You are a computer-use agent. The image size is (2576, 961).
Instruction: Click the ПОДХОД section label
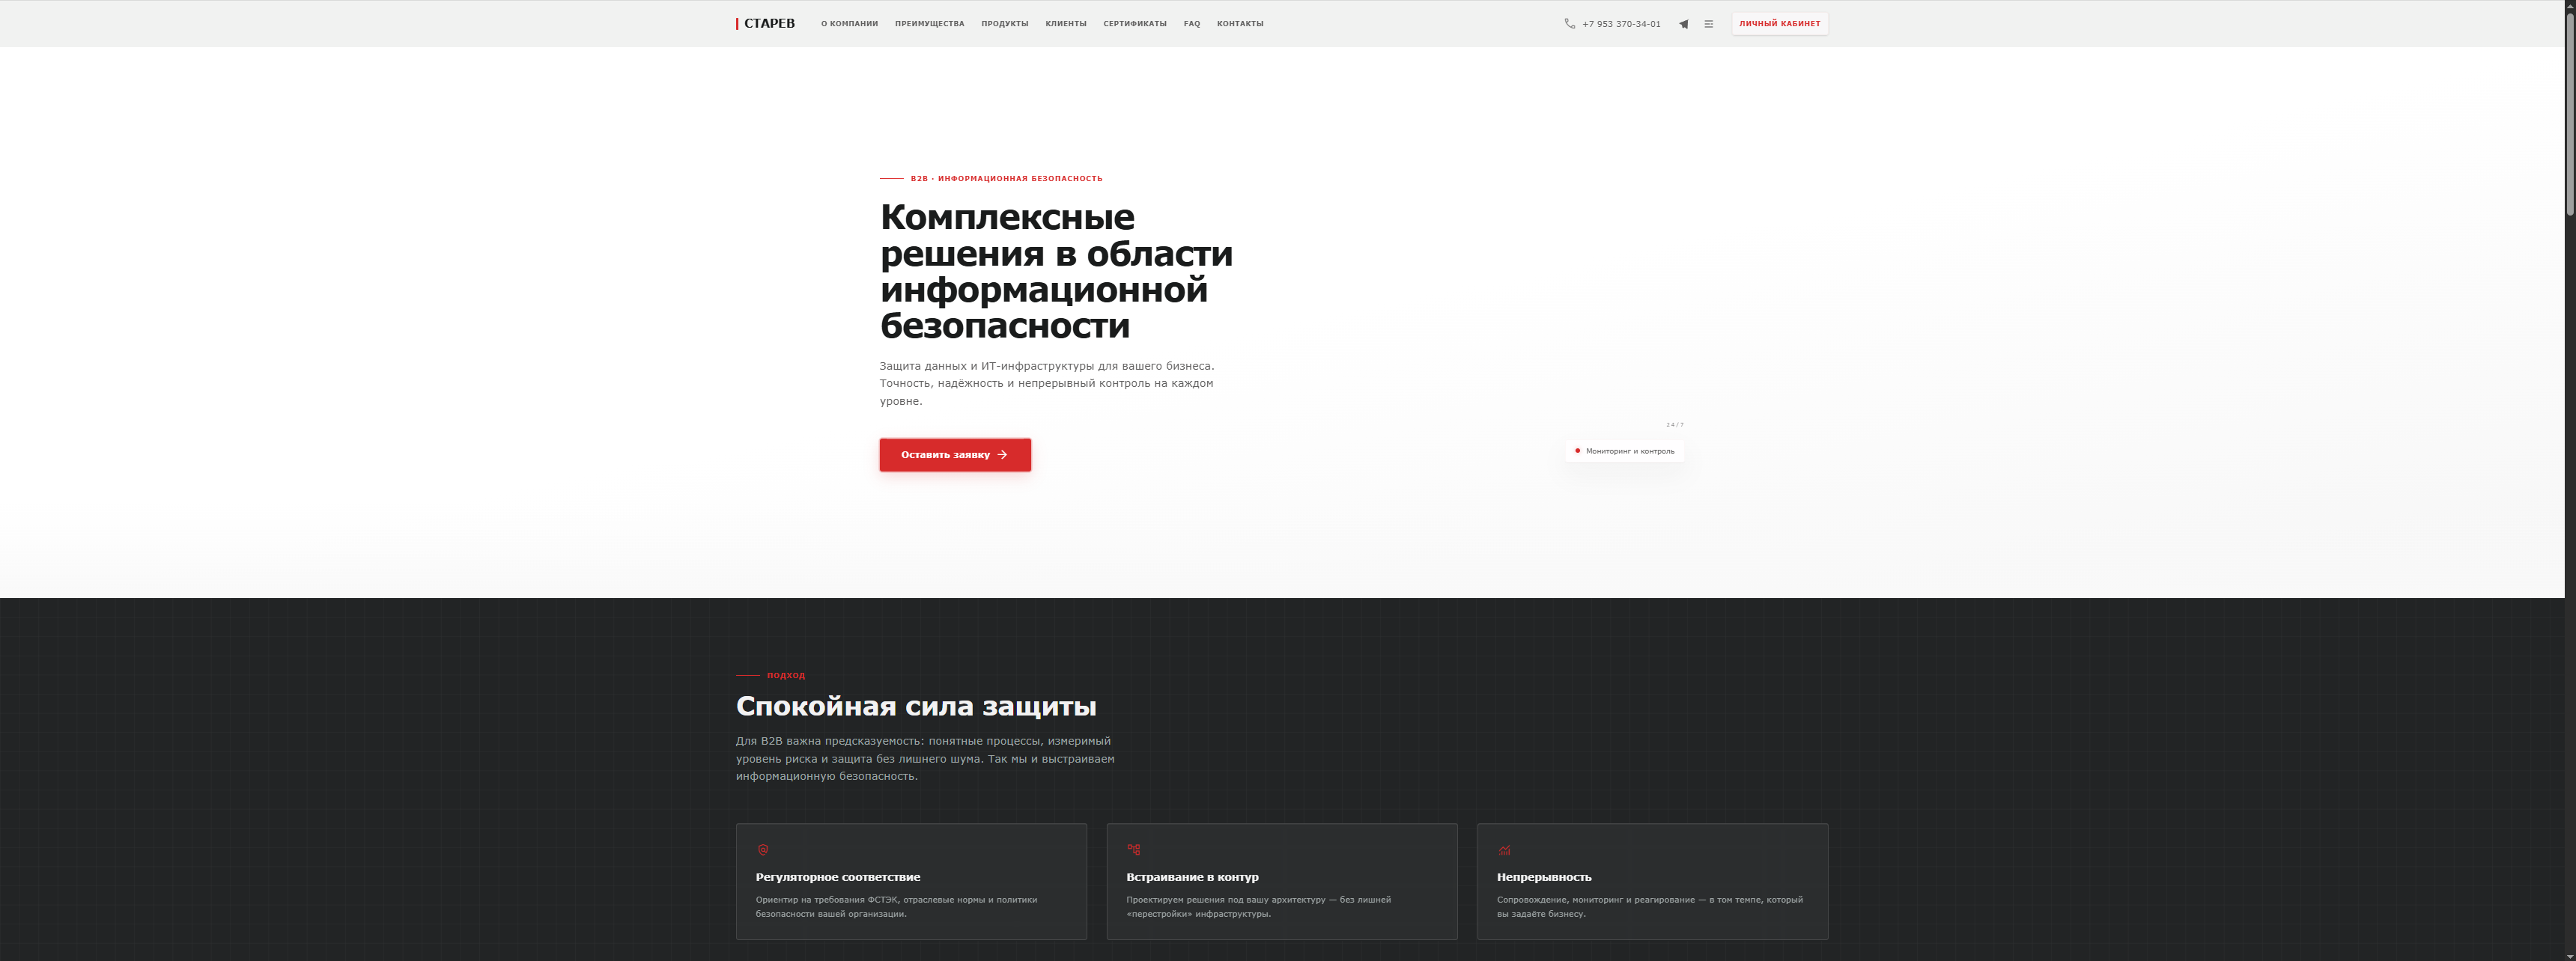(785, 675)
